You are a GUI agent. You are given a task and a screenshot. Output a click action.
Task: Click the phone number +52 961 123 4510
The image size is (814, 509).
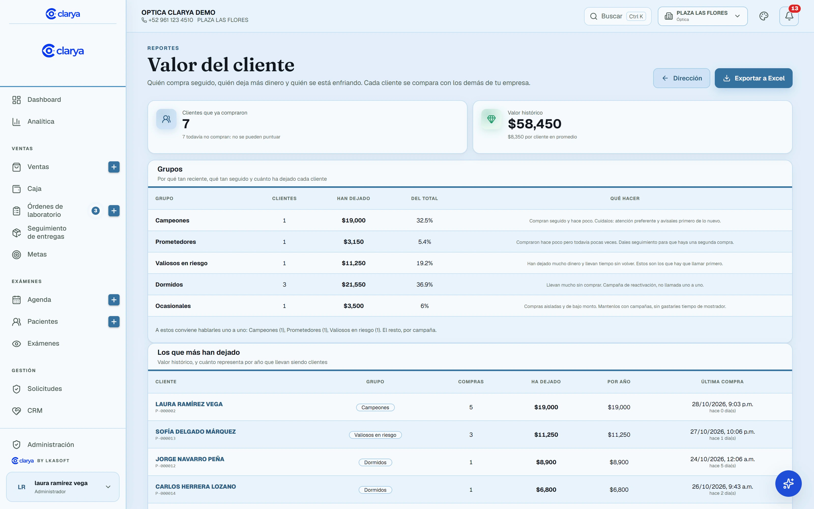[x=170, y=20]
